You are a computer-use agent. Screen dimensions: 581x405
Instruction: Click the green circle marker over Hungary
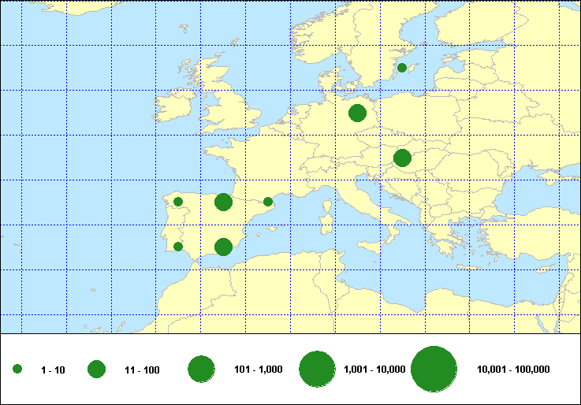402,158
